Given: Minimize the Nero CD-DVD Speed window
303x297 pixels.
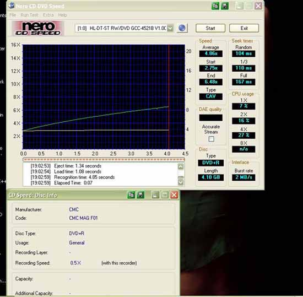Looking at the screenshot, I should (240, 6).
